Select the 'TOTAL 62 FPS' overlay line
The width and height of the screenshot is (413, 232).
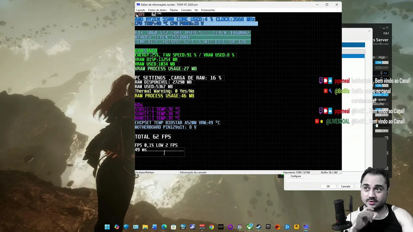[x=153, y=137]
